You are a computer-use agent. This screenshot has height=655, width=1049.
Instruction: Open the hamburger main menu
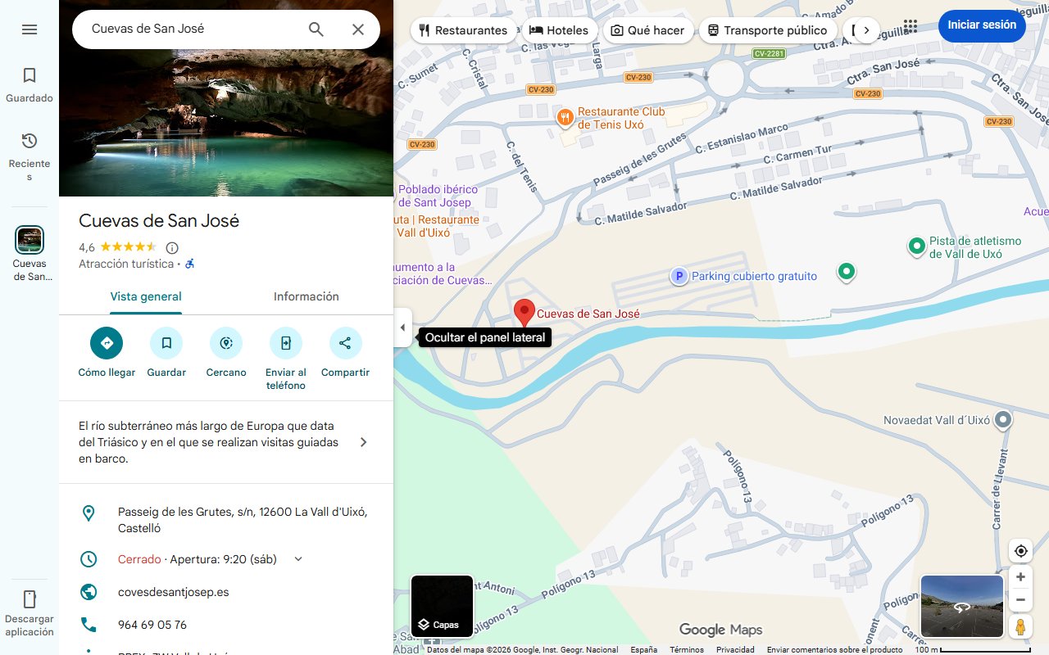point(30,29)
